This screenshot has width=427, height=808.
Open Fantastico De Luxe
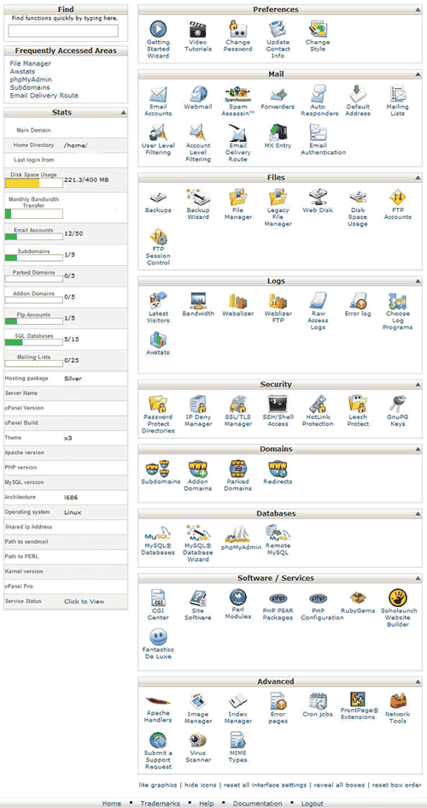click(x=158, y=644)
